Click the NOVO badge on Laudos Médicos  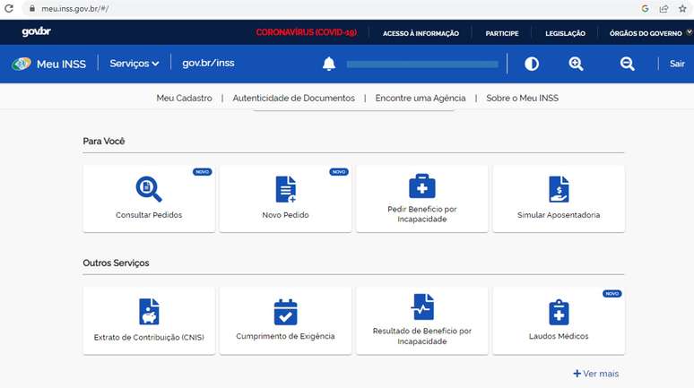click(612, 293)
